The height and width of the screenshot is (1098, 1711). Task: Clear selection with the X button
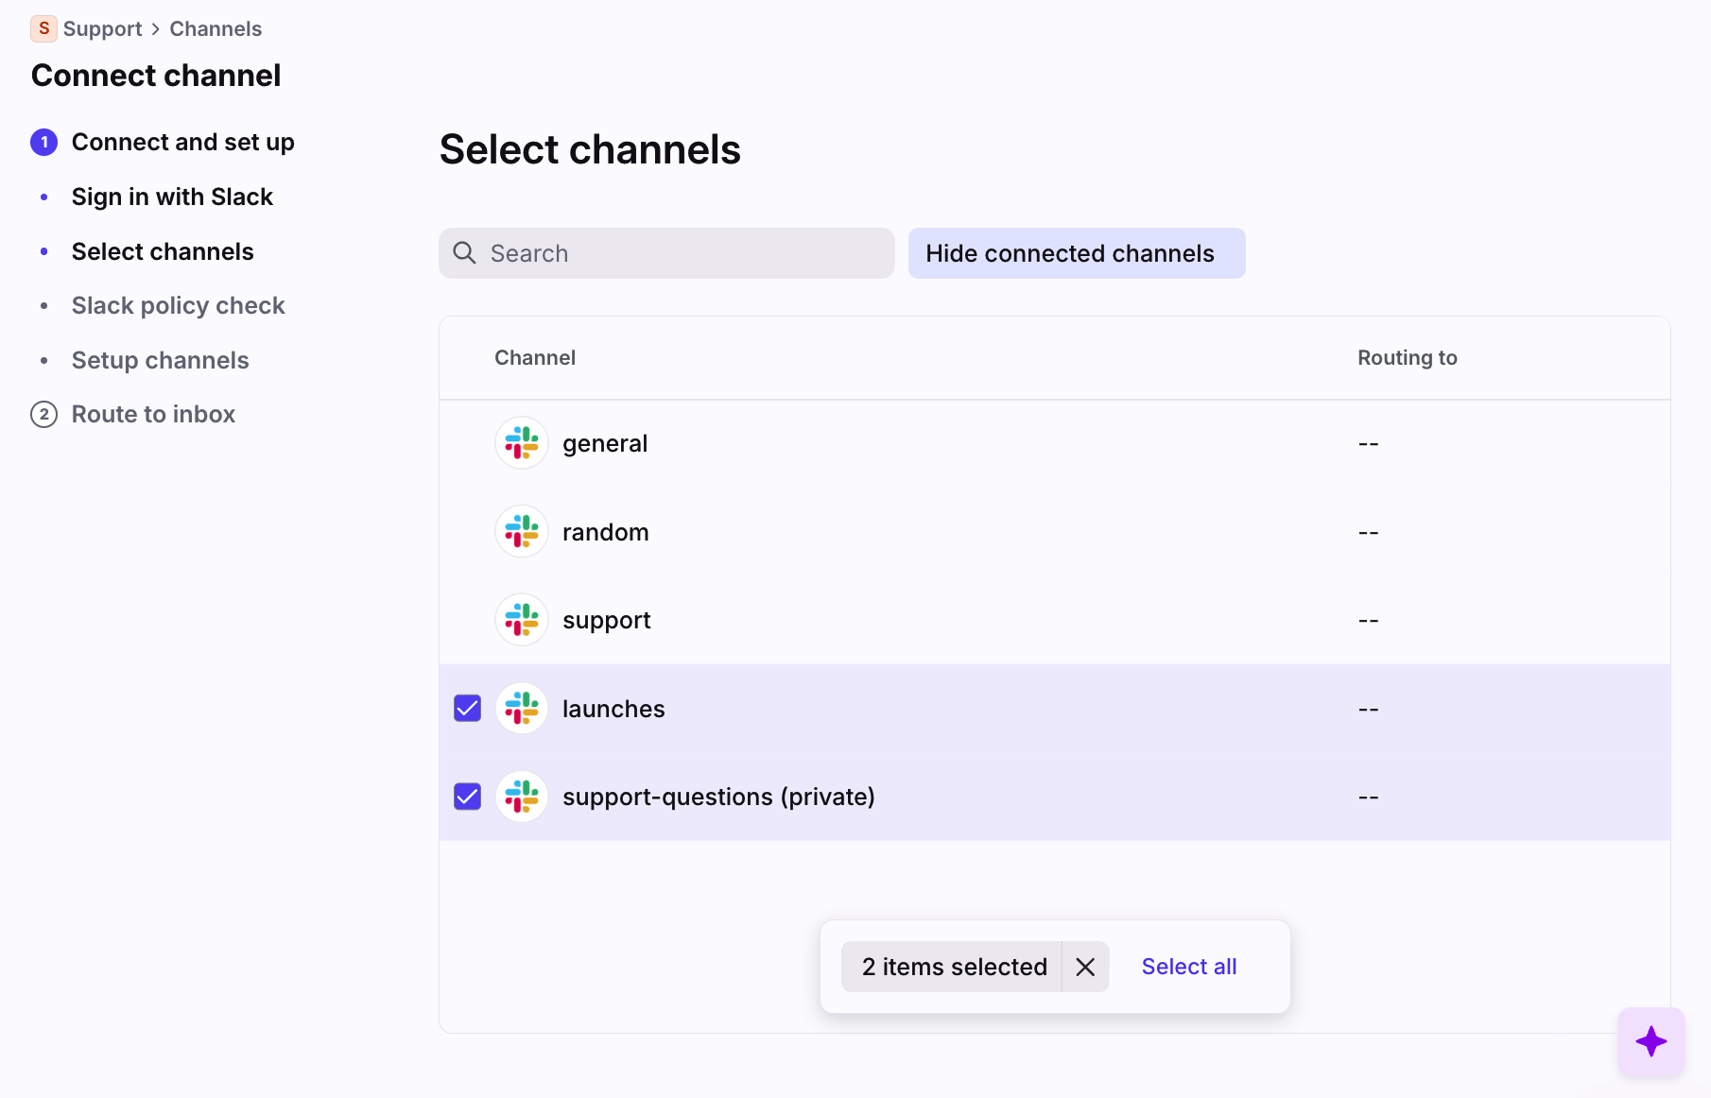tap(1085, 967)
